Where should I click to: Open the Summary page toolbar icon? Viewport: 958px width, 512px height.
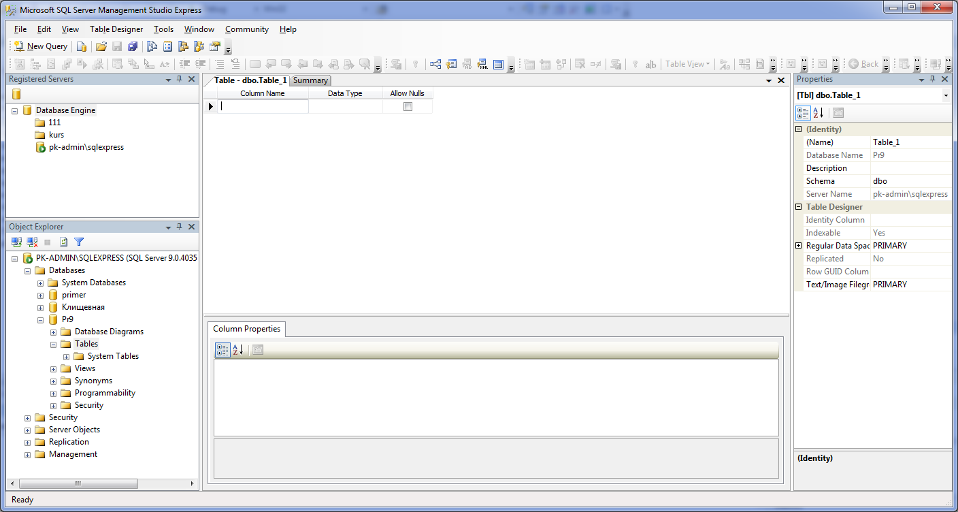tap(167, 46)
